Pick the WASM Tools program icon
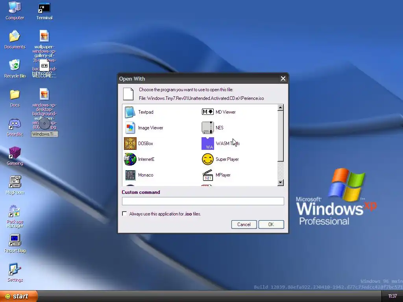The height and width of the screenshot is (302, 403). pyautogui.click(x=208, y=143)
